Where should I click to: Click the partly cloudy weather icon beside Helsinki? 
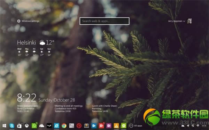click(x=42, y=42)
